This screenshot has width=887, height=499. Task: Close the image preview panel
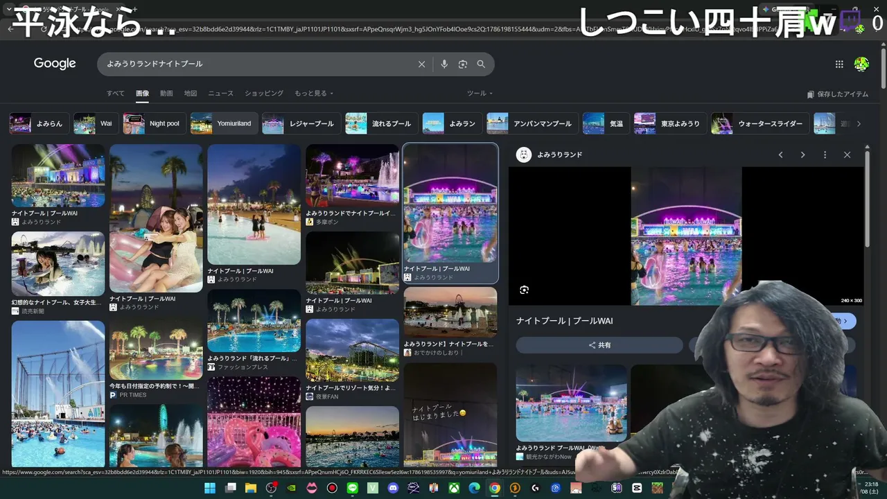[x=847, y=155]
